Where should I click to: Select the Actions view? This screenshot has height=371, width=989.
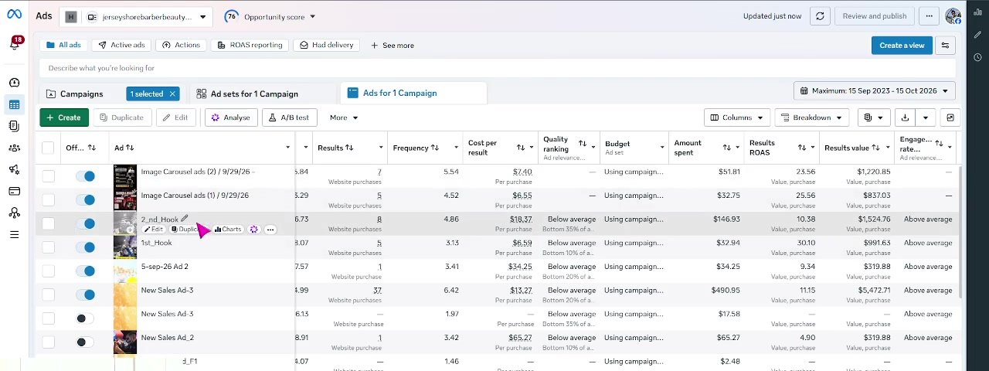click(181, 45)
